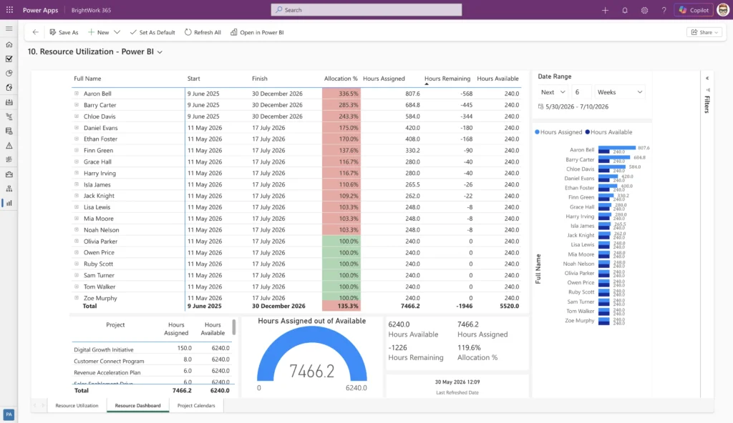Expand Olivia Parker row
This screenshot has height=423, width=733.
pos(77,241)
